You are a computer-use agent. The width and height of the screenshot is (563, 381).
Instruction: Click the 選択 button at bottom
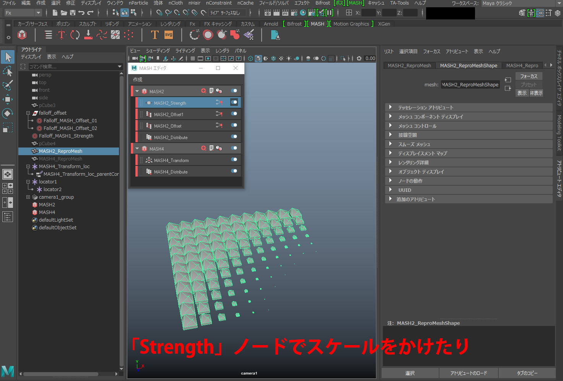(410, 373)
